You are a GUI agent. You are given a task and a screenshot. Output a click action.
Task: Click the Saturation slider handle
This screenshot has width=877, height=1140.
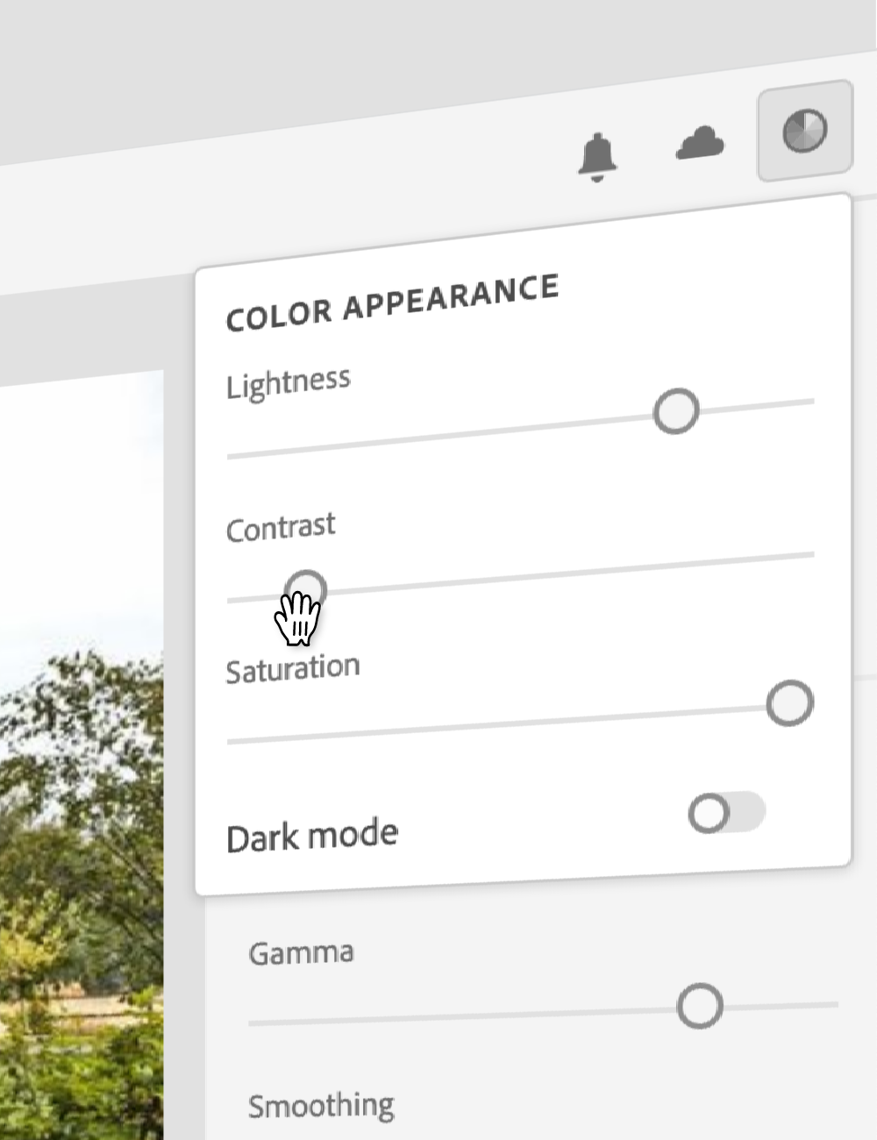click(789, 703)
